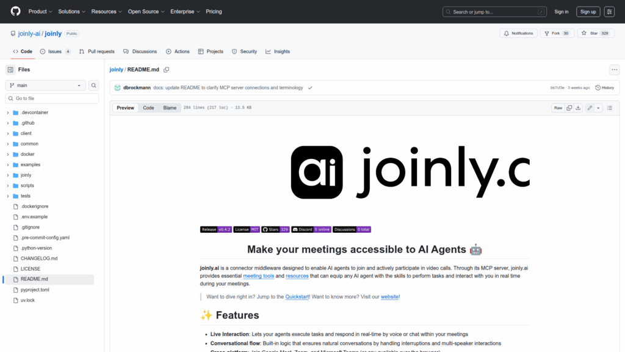The height and width of the screenshot is (352, 625).
Task: Star the joinly repository
Action: coord(596,34)
